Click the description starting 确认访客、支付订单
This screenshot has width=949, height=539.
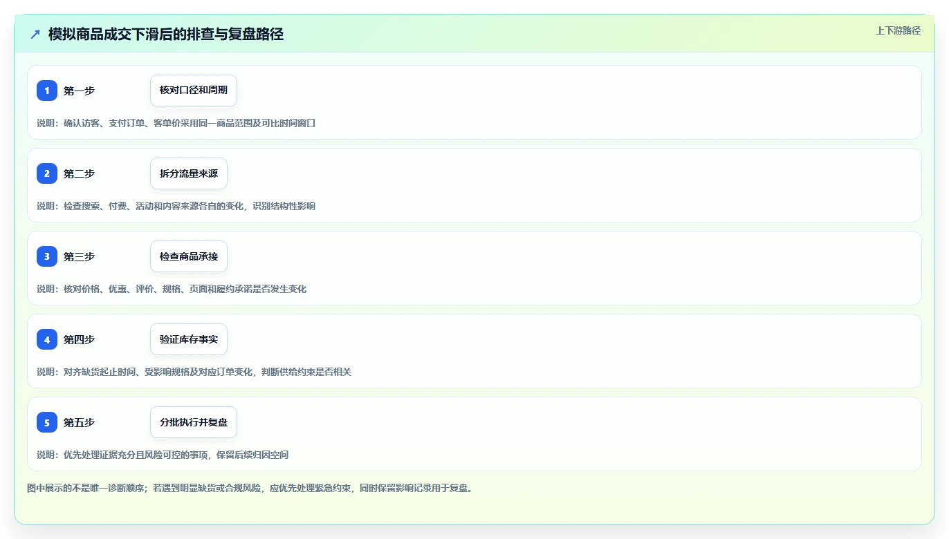(176, 123)
